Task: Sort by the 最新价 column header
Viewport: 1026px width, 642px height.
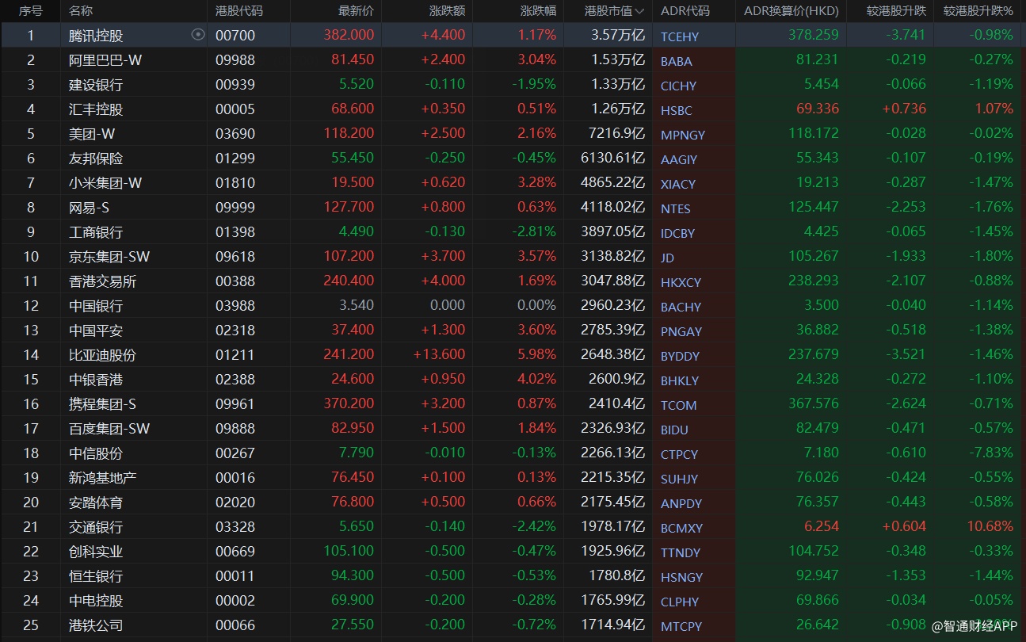Action: pos(356,11)
